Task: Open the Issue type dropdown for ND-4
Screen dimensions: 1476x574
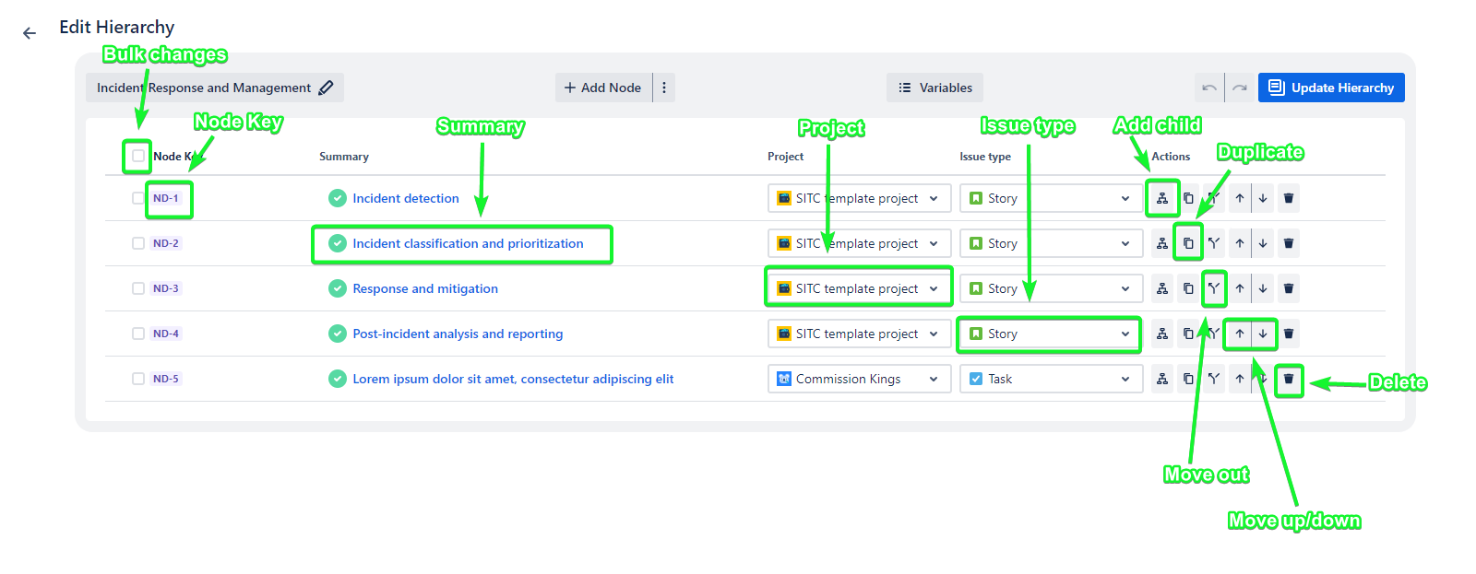Action: click(1050, 334)
